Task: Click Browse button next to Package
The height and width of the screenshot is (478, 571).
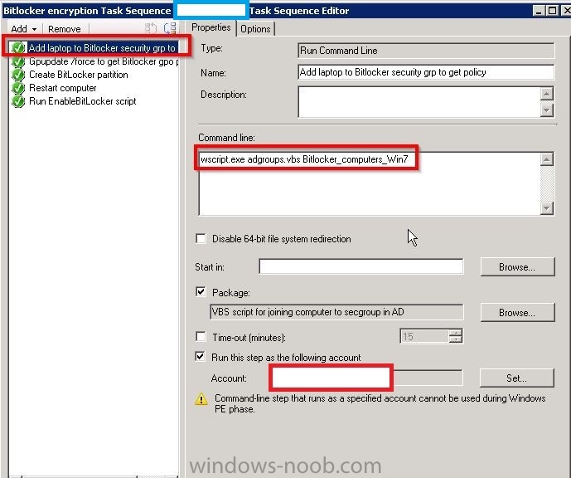Action: [517, 313]
